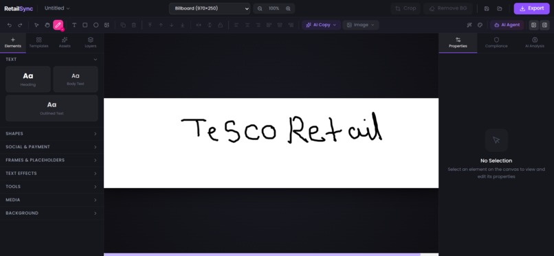Launch the AI Agent
Image resolution: width=554 pixels, height=256 pixels.
click(507, 25)
